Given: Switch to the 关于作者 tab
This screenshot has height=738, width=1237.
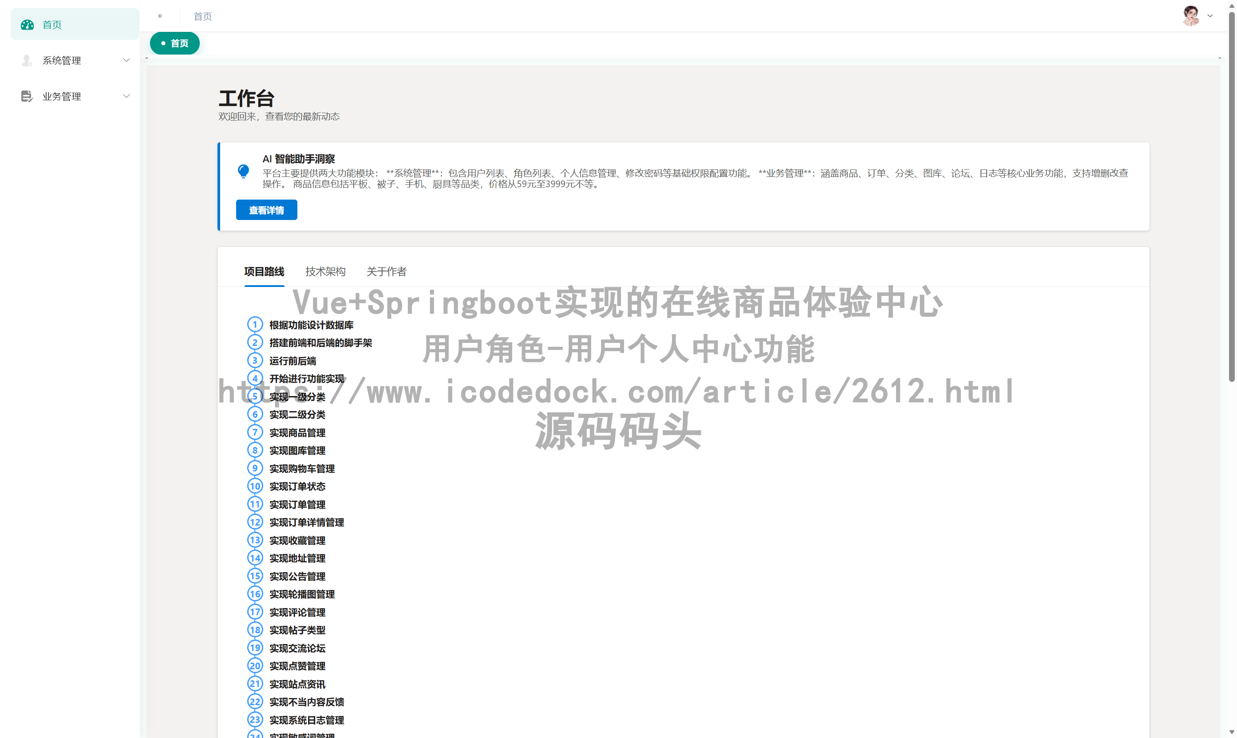Looking at the screenshot, I should pos(387,271).
